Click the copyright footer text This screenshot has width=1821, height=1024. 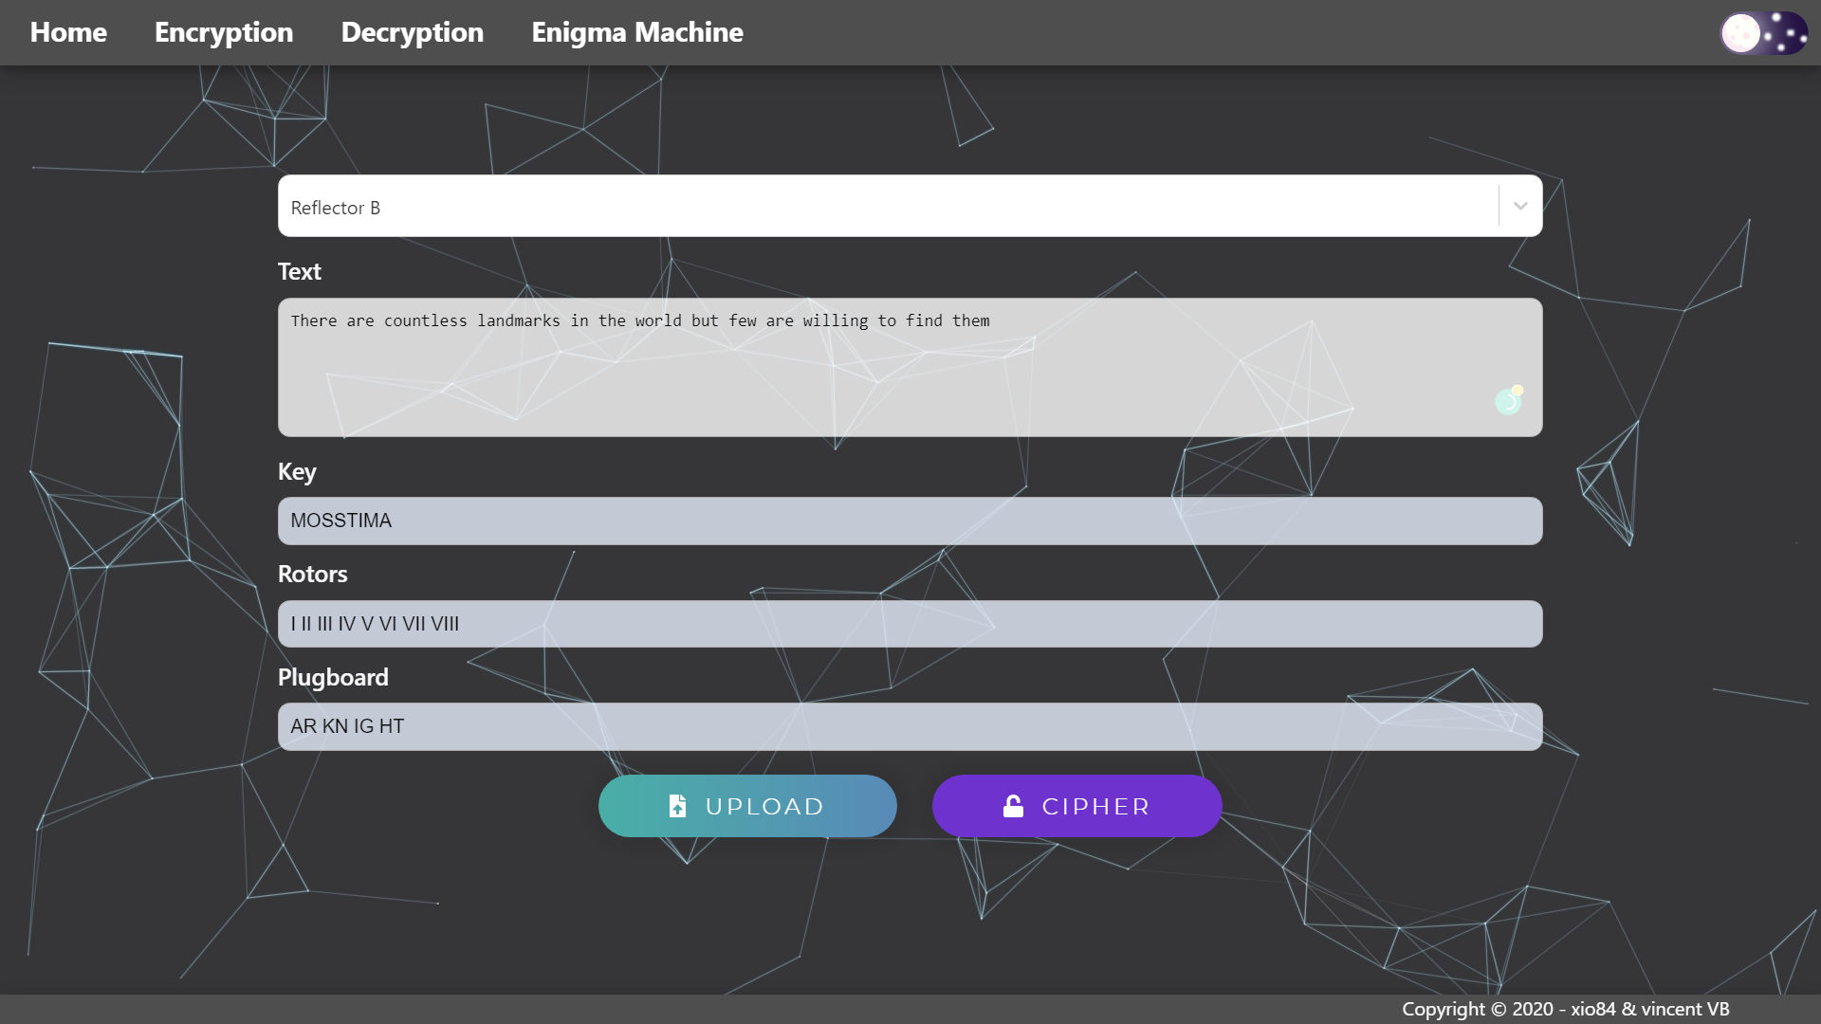1565,1009
